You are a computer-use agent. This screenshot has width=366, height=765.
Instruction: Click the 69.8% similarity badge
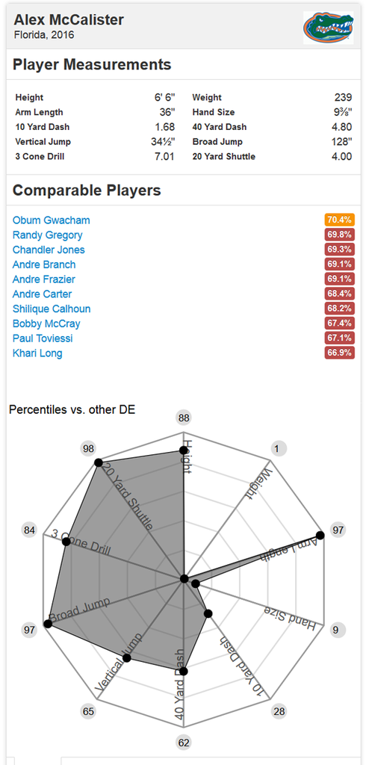pos(339,235)
